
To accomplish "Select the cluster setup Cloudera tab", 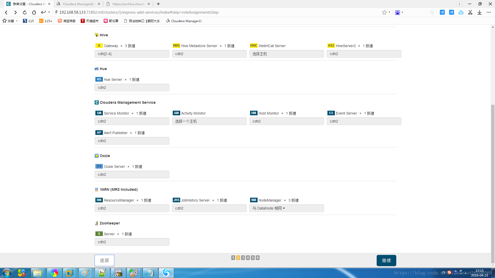I will click(28, 4).
